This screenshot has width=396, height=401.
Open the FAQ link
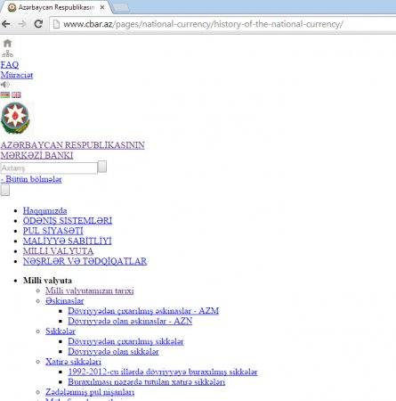coord(10,65)
